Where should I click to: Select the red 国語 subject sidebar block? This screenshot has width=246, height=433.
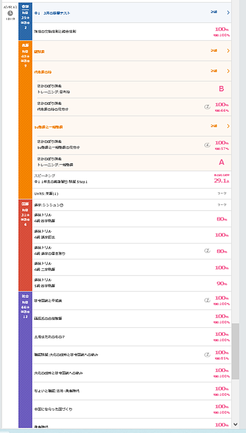click(x=25, y=245)
